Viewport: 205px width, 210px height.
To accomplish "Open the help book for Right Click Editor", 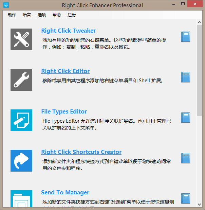I will (186, 77).
